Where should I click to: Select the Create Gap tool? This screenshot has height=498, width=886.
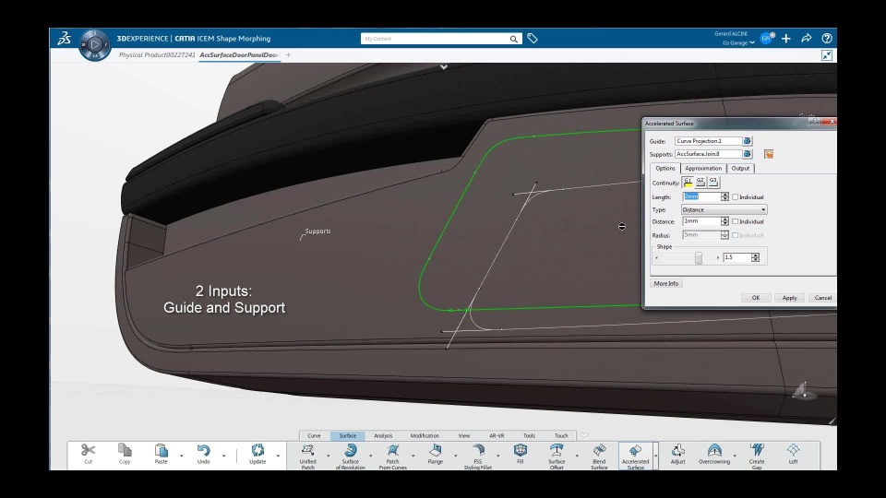pyautogui.click(x=757, y=456)
